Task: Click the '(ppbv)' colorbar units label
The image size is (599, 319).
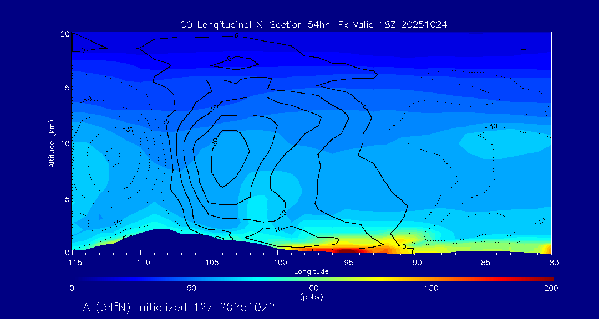Action: [x=312, y=297]
